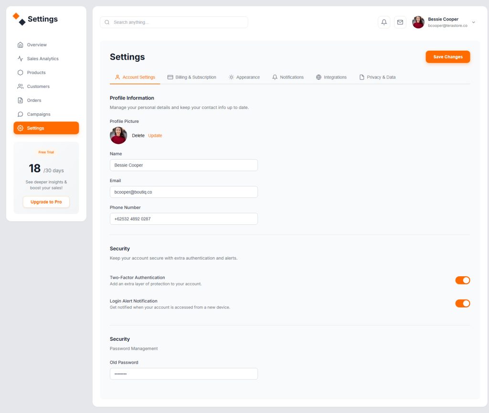Navigate to Customers page
This screenshot has width=489, height=413.
[x=46, y=87]
